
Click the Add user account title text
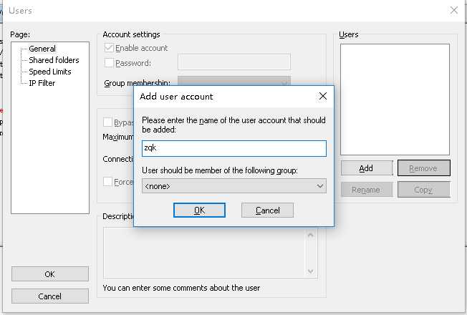[176, 97]
